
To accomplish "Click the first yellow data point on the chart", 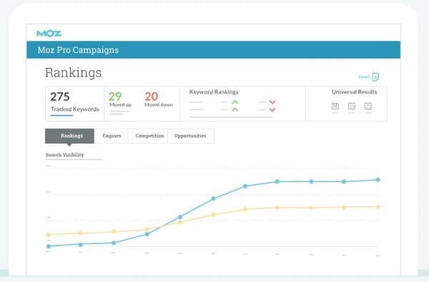I will (49, 235).
